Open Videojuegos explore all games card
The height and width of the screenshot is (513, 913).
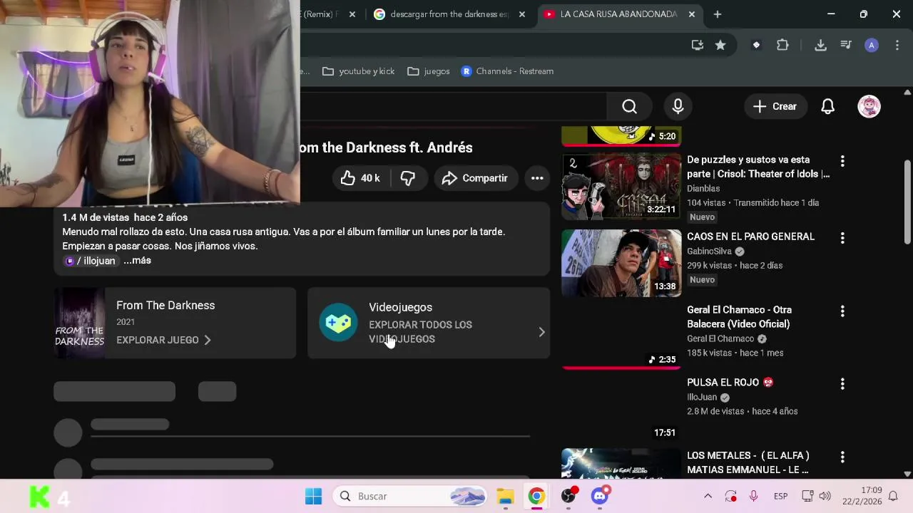pyautogui.click(x=429, y=323)
